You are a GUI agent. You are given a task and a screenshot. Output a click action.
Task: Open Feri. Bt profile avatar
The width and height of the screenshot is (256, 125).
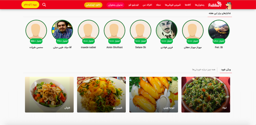(219, 30)
